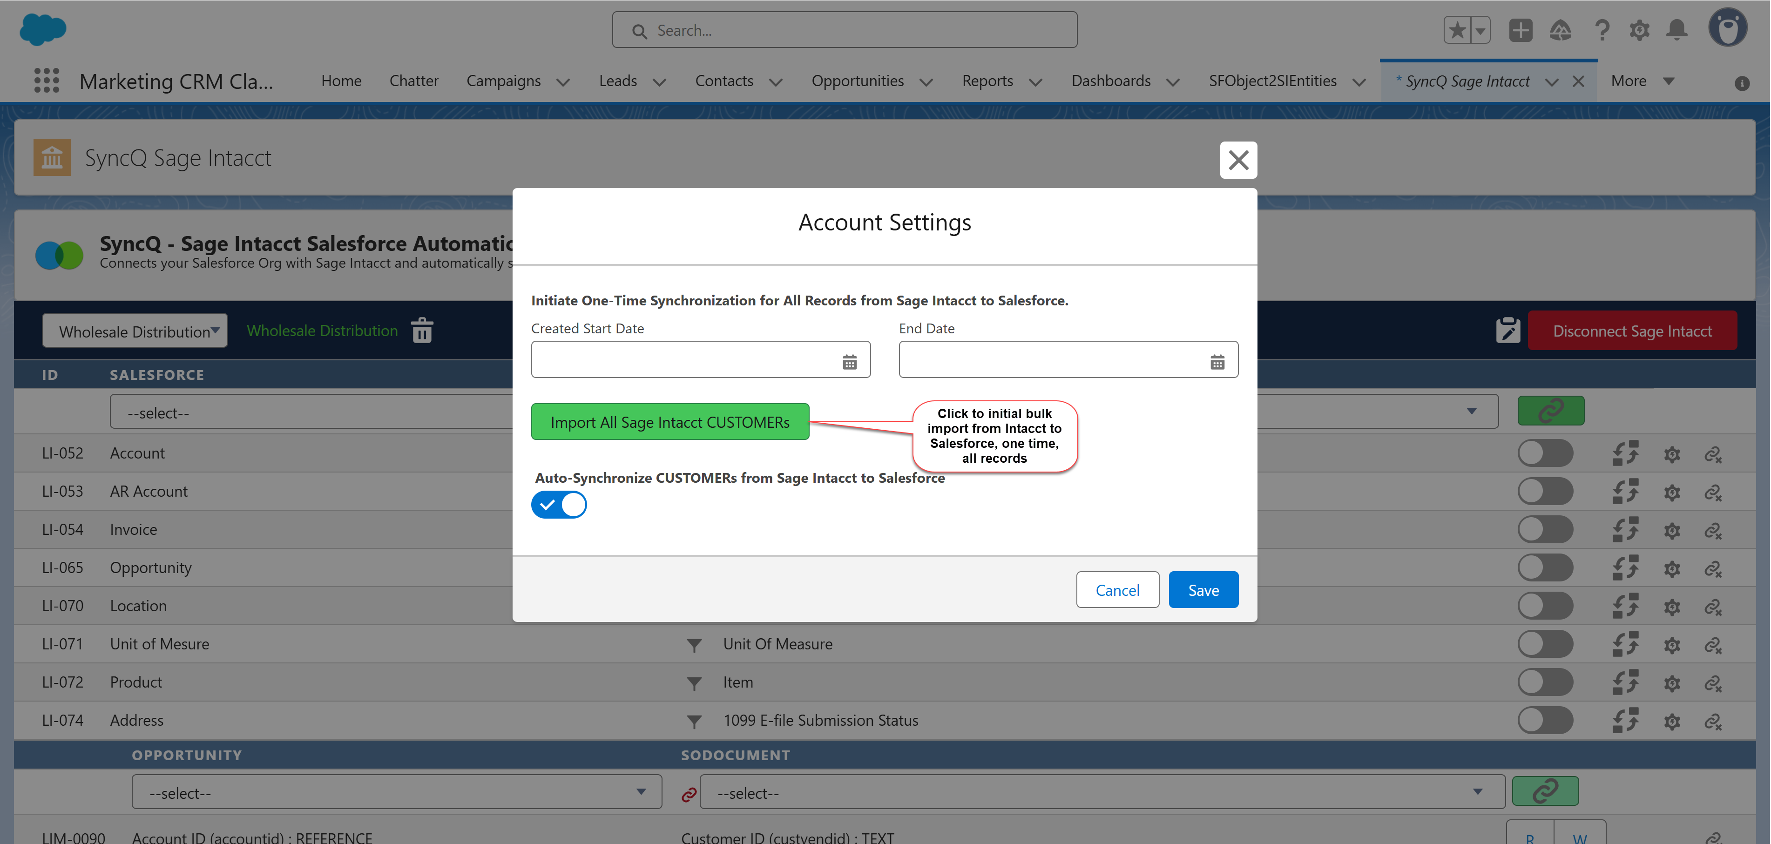Image resolution: width=1771 pixels, height=844 pixels.
Task: Open the user profile avatar
Action: coord(1728,27)
